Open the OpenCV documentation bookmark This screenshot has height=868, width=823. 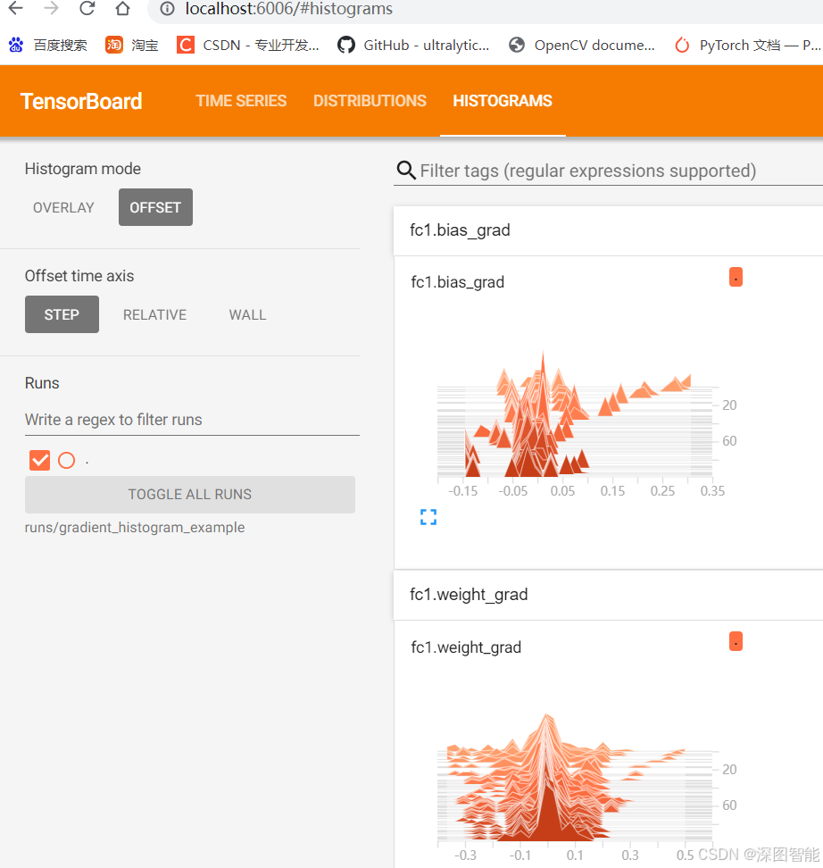[582, 45]
